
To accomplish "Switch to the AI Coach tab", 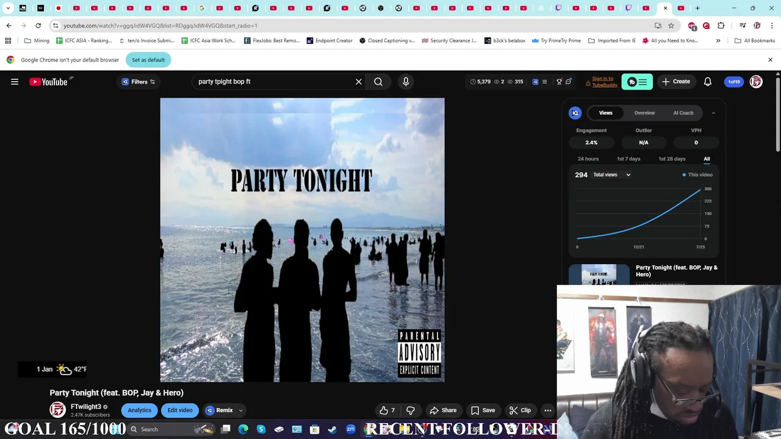I will (x=683, y=113).
